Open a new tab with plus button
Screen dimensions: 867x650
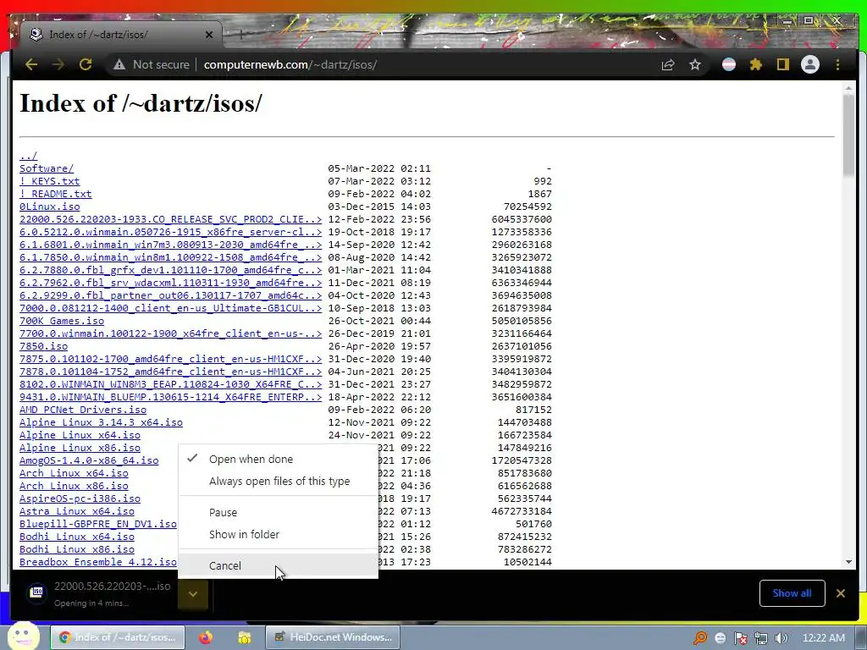click(x=241, y=34)
